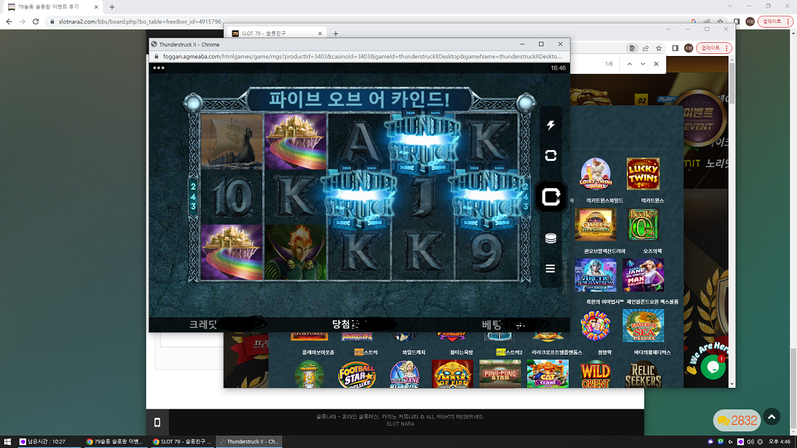
Task: Toggle the mobile view phone icon
Action: (x=157, y=422)
